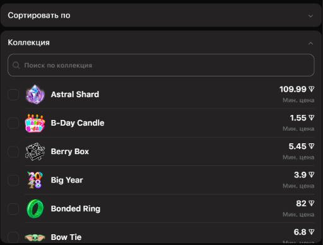The width and height of the screenshot is (323, 245).
Task: Click the green Bonded Ring icon
Action: click(35, 209)
